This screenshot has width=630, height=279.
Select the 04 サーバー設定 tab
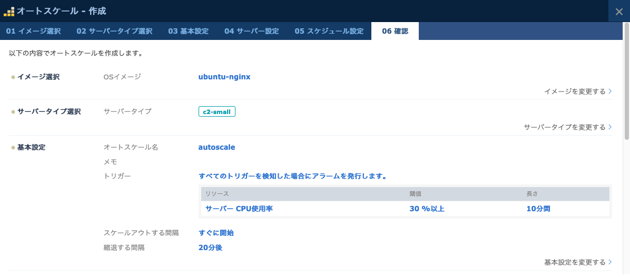click(251, 31)
